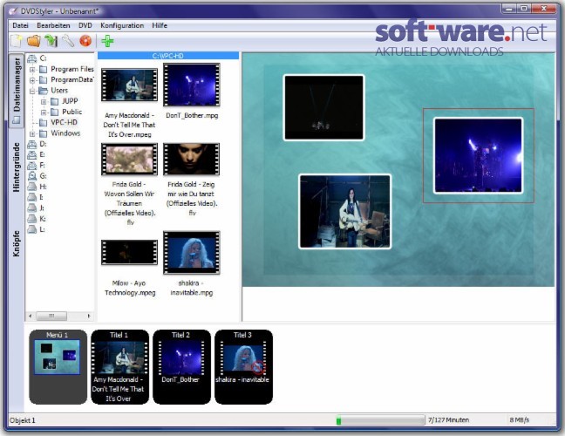Select the VPC-HD folder
565x436 pixels.
point(64,122)
